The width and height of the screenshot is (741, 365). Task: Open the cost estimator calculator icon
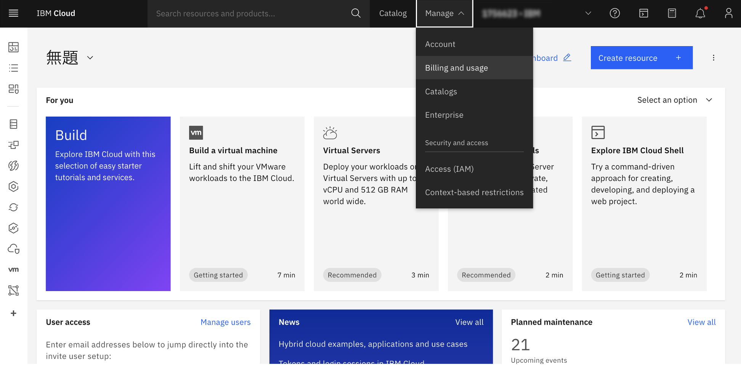[x=672, y=13]
